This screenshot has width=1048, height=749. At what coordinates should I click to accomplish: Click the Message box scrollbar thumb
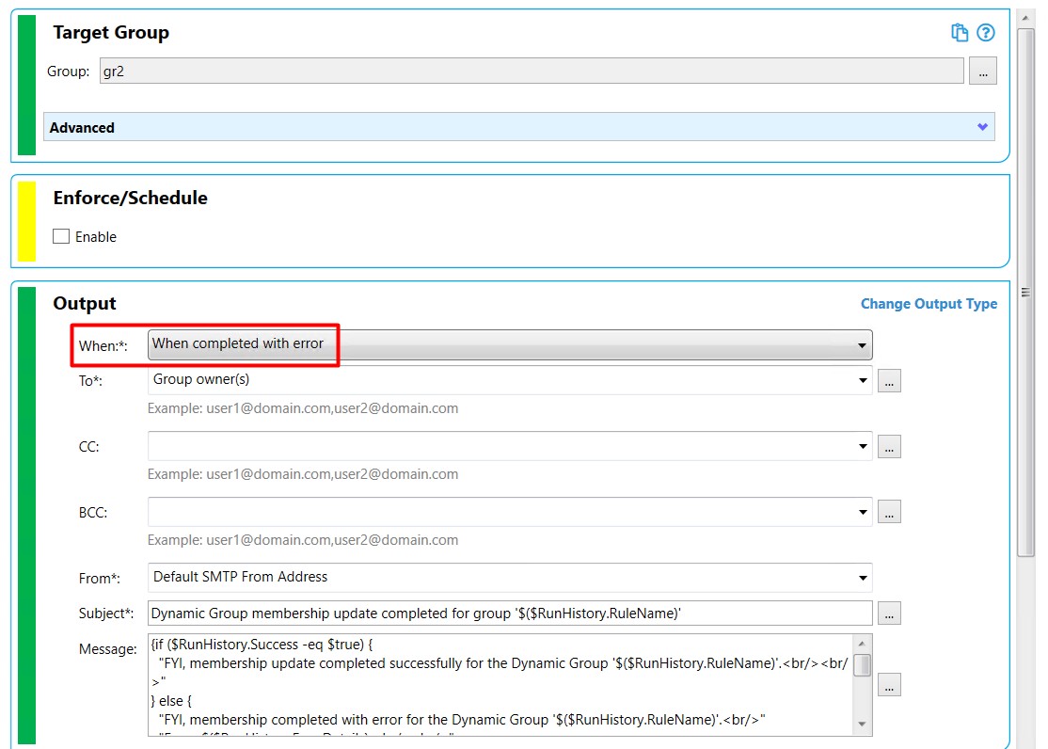(862, 665)
